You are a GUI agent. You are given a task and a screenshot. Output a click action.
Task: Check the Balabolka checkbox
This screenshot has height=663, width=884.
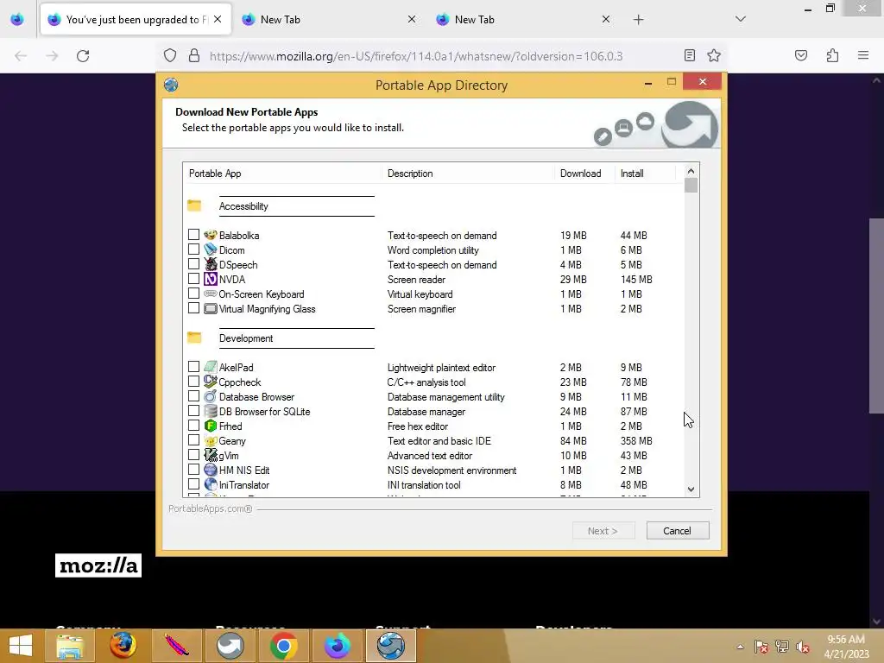coord(193,235)
